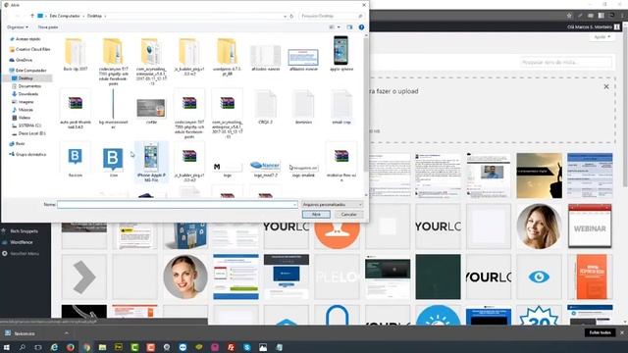
Task: Select the email mkt blank document file
Action: point(341,107)
